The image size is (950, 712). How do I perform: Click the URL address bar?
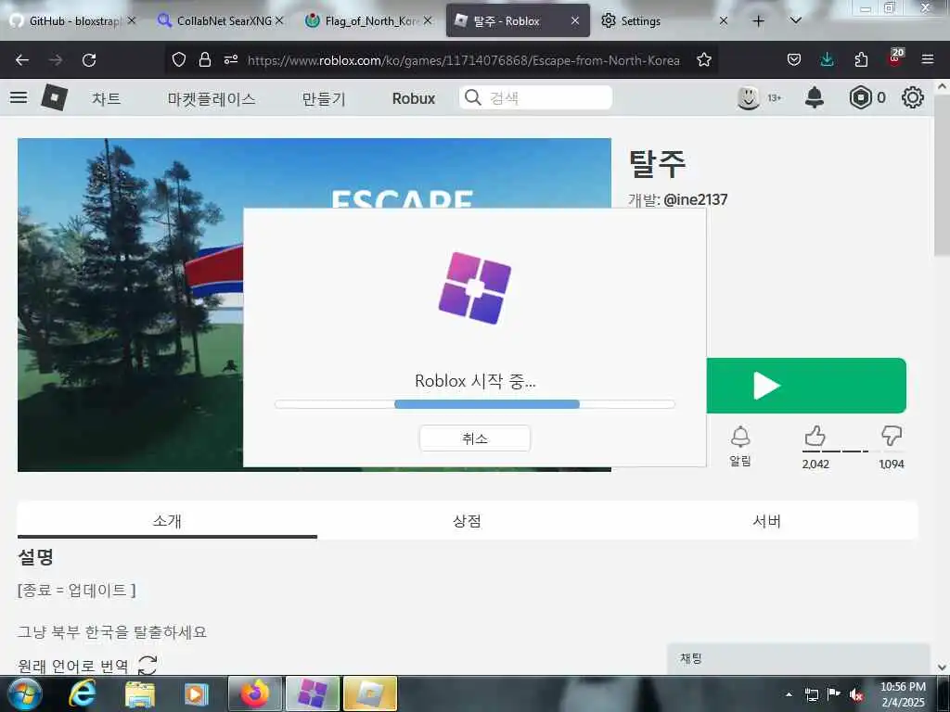click(464, 60)
